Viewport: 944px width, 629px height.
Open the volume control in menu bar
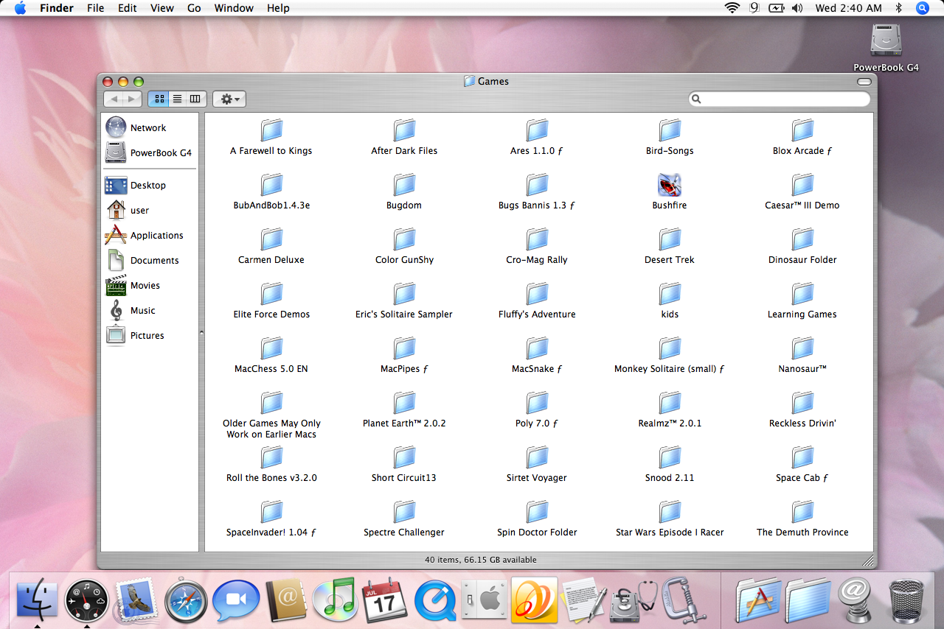[797, 8]
